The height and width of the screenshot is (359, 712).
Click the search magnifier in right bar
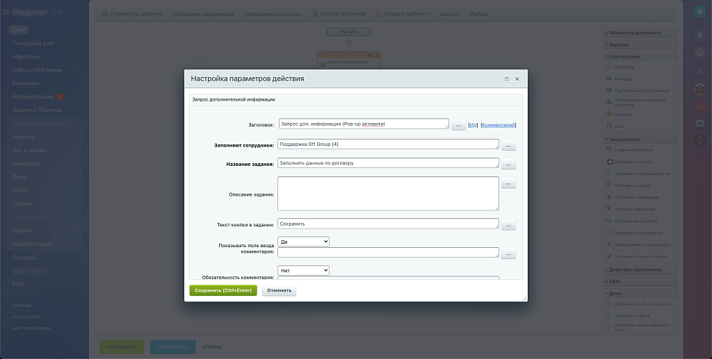click(700, 71)
